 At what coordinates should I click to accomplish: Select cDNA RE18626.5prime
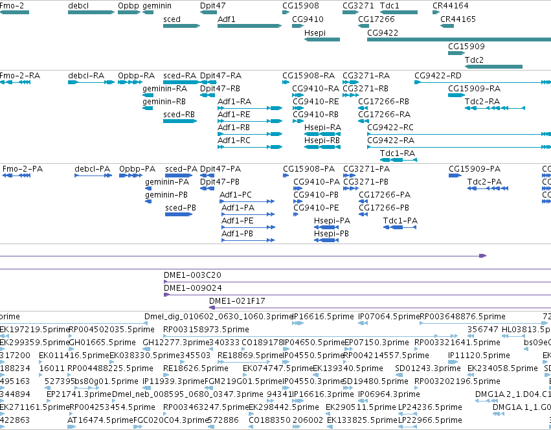[196, 368]
